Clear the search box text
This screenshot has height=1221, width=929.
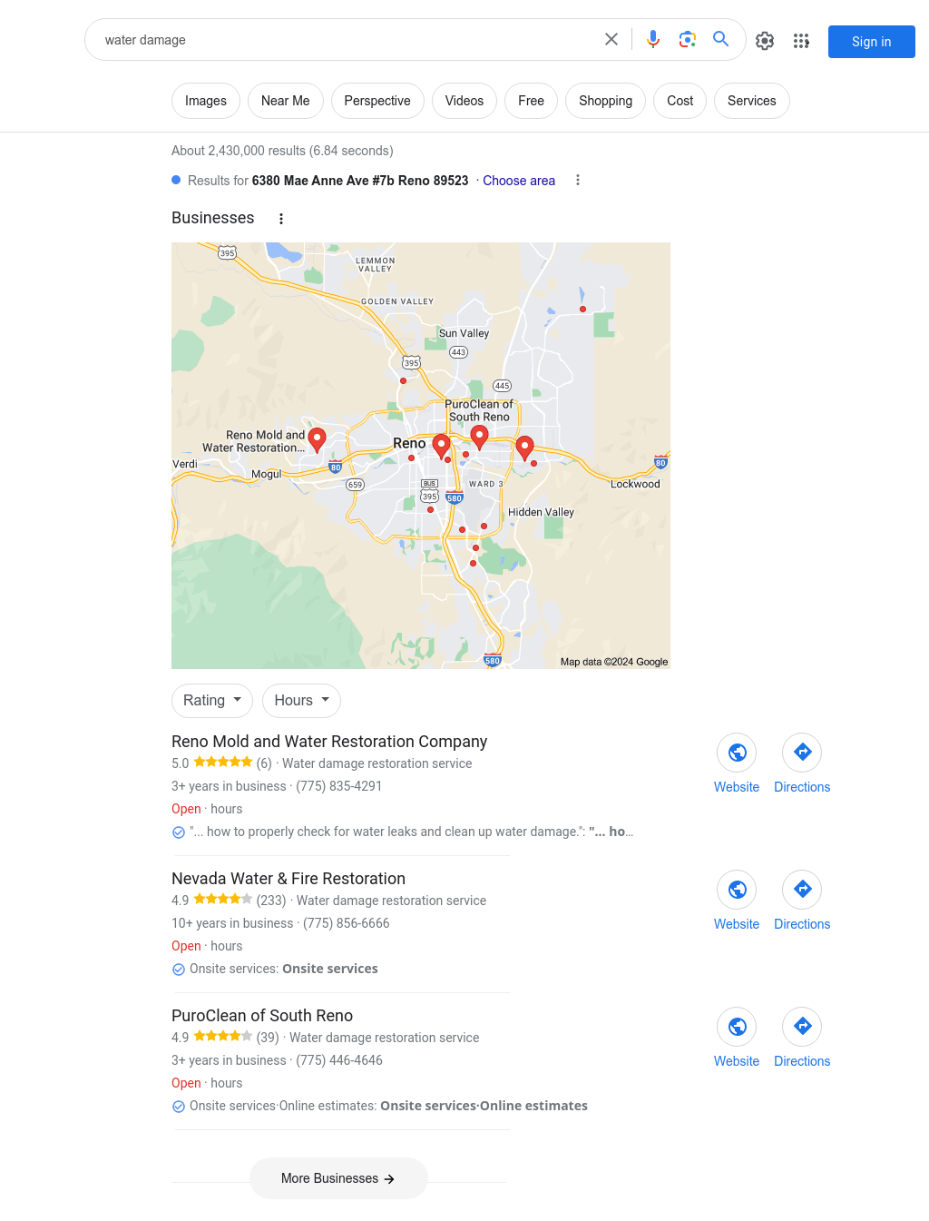[611, 39]
